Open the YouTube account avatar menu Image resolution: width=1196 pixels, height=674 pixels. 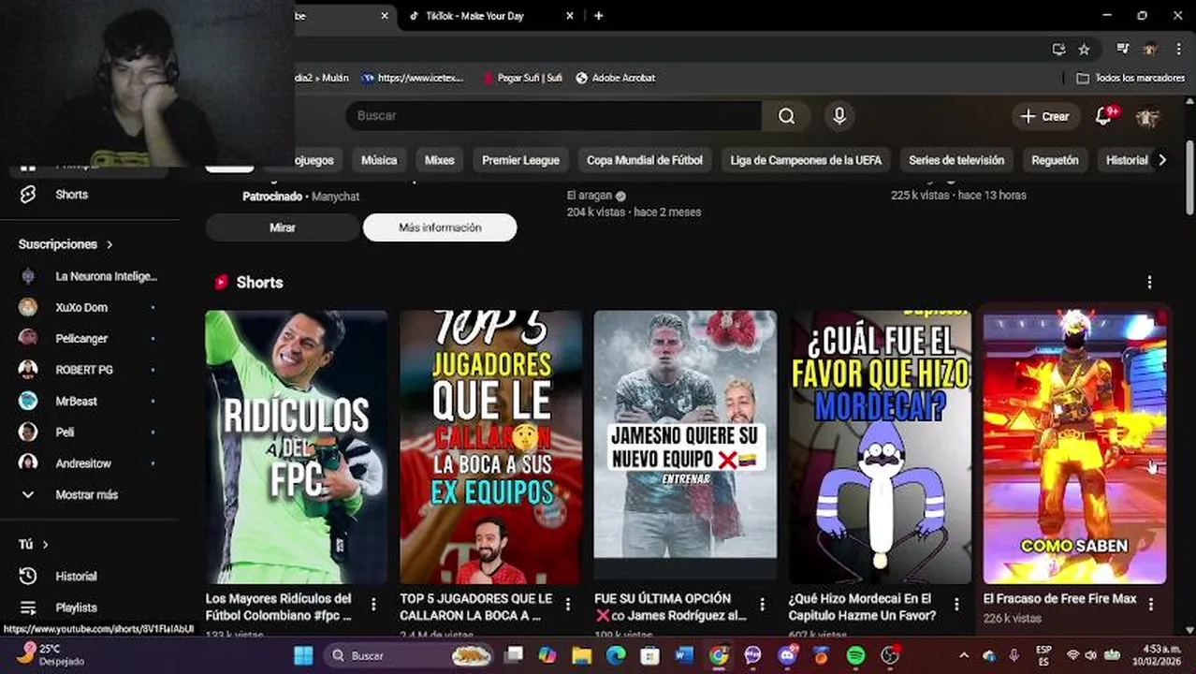1147,117
